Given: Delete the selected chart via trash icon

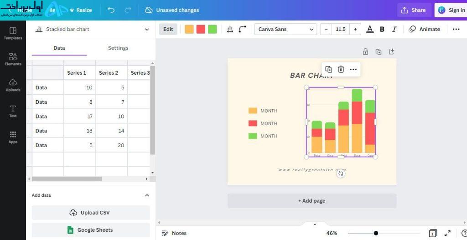Looking at the screenshot, I should (341, 69).
